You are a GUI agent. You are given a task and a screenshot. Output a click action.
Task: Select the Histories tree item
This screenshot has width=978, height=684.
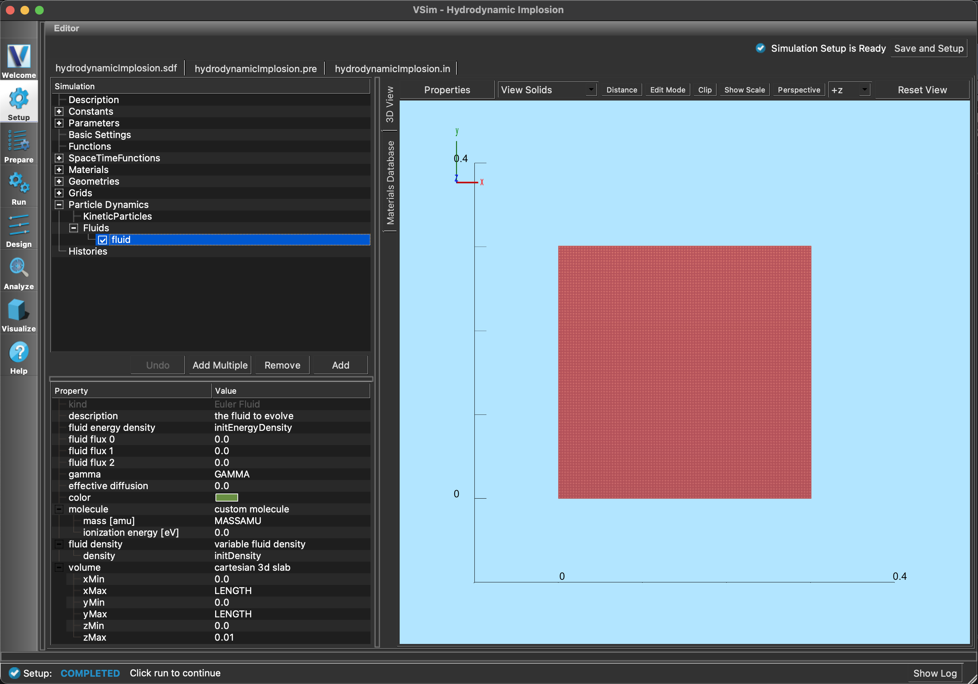click(88, 251)
